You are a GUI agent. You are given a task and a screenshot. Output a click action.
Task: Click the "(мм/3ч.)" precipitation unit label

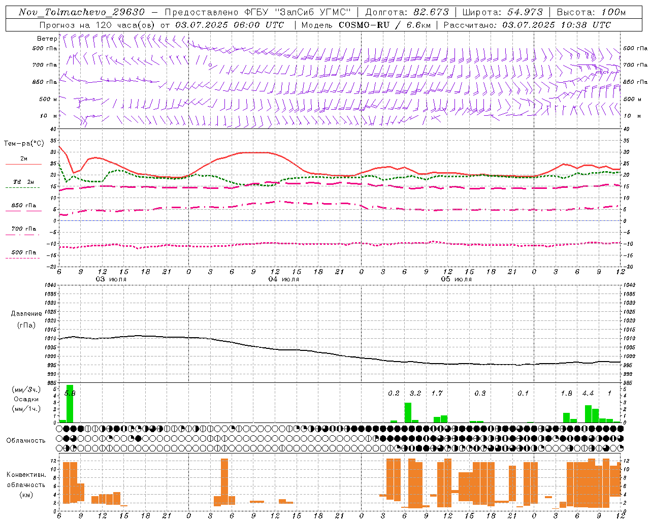26,389
